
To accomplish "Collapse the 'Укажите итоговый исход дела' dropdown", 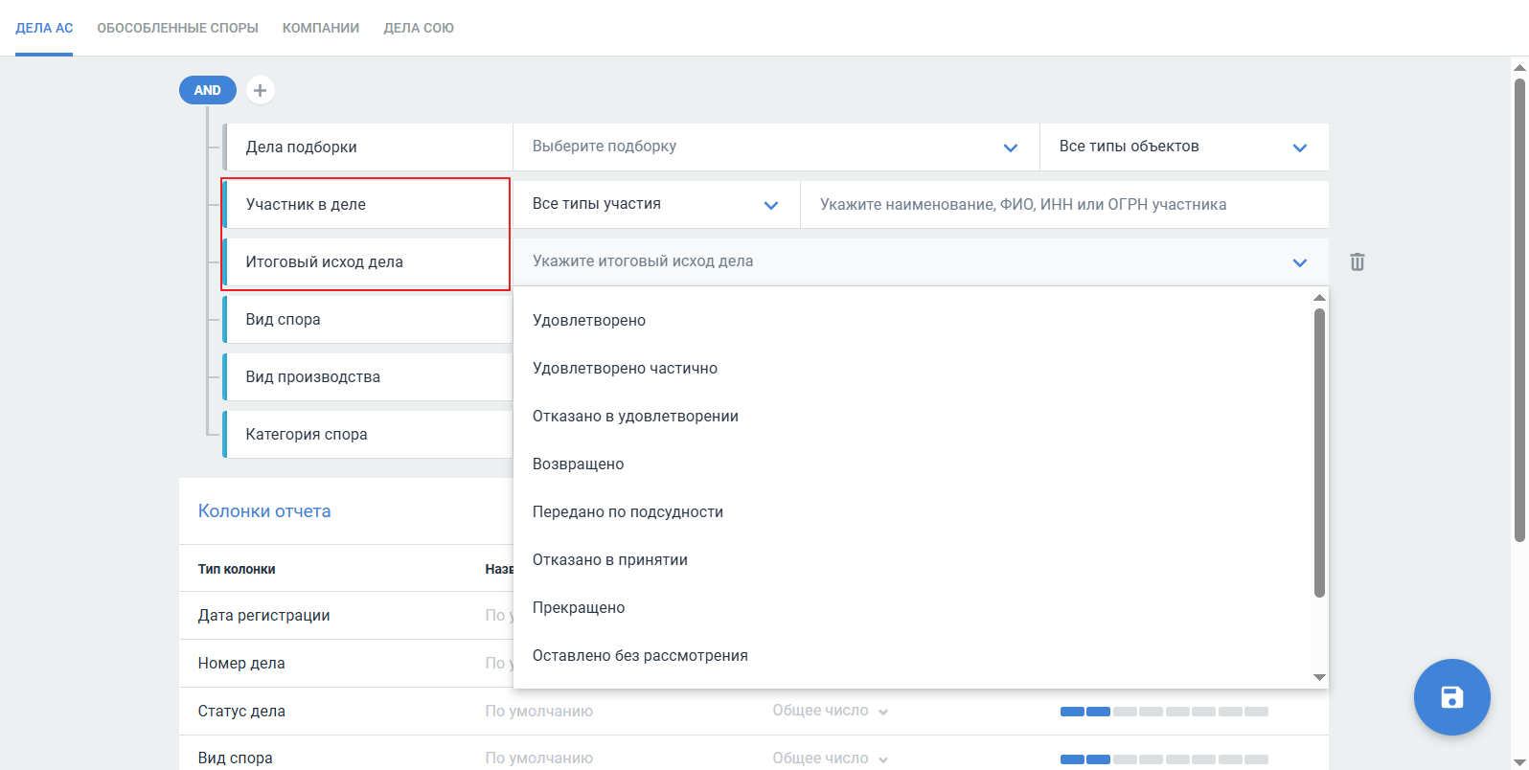I will (1299, 262).
